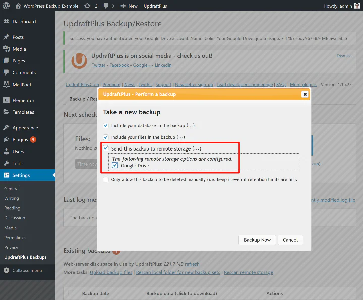Tick the select-all checkbox in backups table
The height and width of the screenshot is (300, 363).
point(71,292)
